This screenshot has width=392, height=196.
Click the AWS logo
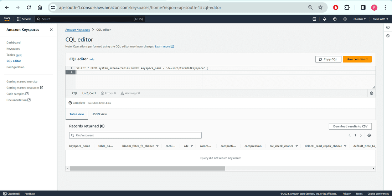tap(7, 19)
